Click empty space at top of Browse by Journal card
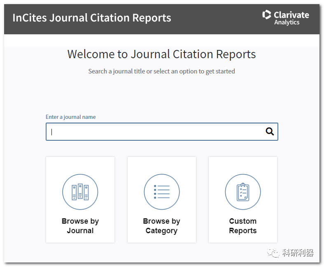 pyautogui.click(x=80, y=164)
